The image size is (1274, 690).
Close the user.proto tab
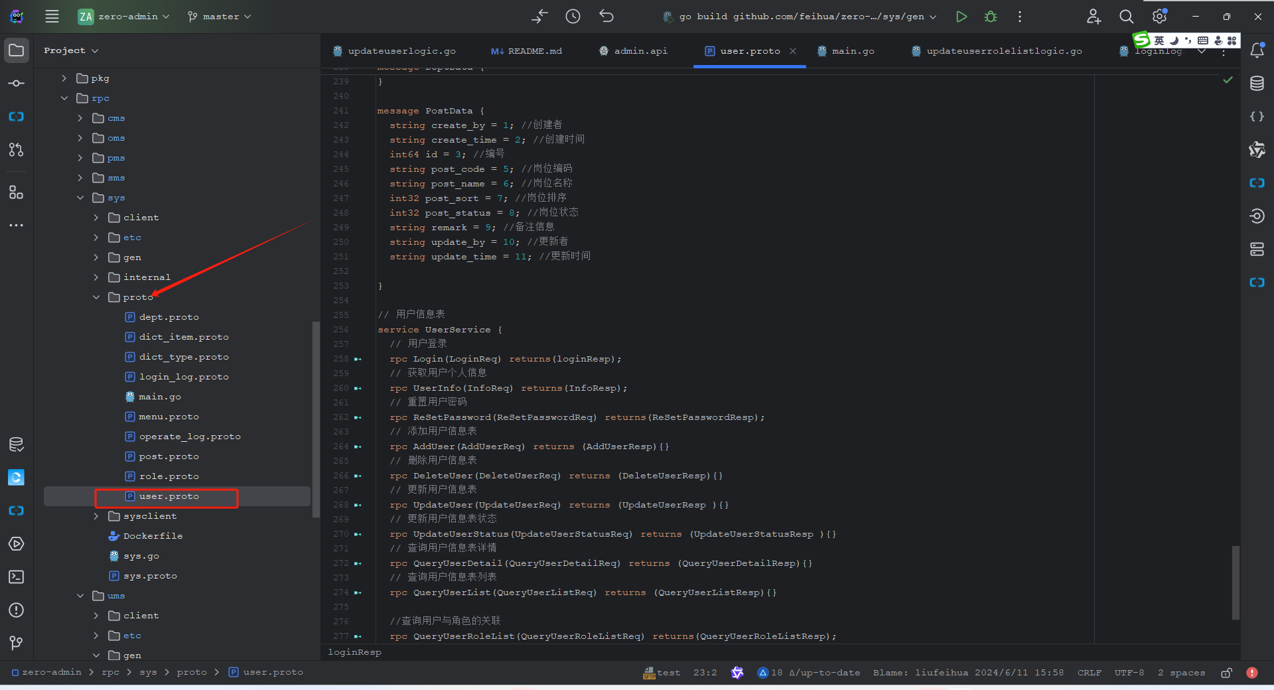(793, 51)
